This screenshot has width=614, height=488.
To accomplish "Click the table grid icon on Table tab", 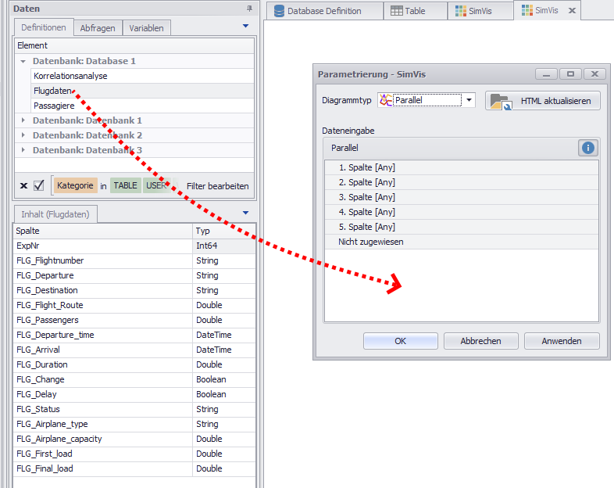I will pos(397,11).
